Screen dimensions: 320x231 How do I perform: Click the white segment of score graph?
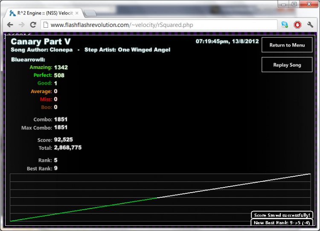click(234, 186)
